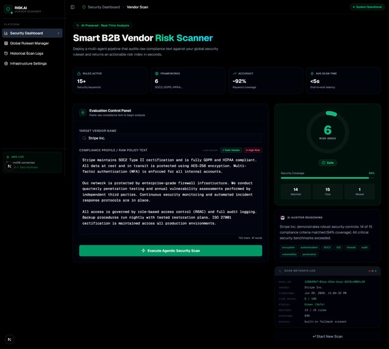389x349 pixels.
Task: Click the search icon in vendor name field
Action: (84, 138)
